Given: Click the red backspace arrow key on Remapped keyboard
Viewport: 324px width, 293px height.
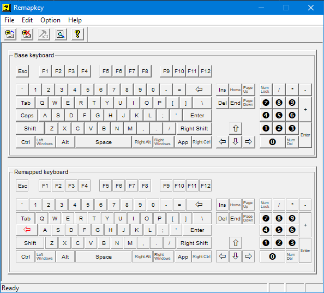Looking at the screenshot, I should (27, 230).
